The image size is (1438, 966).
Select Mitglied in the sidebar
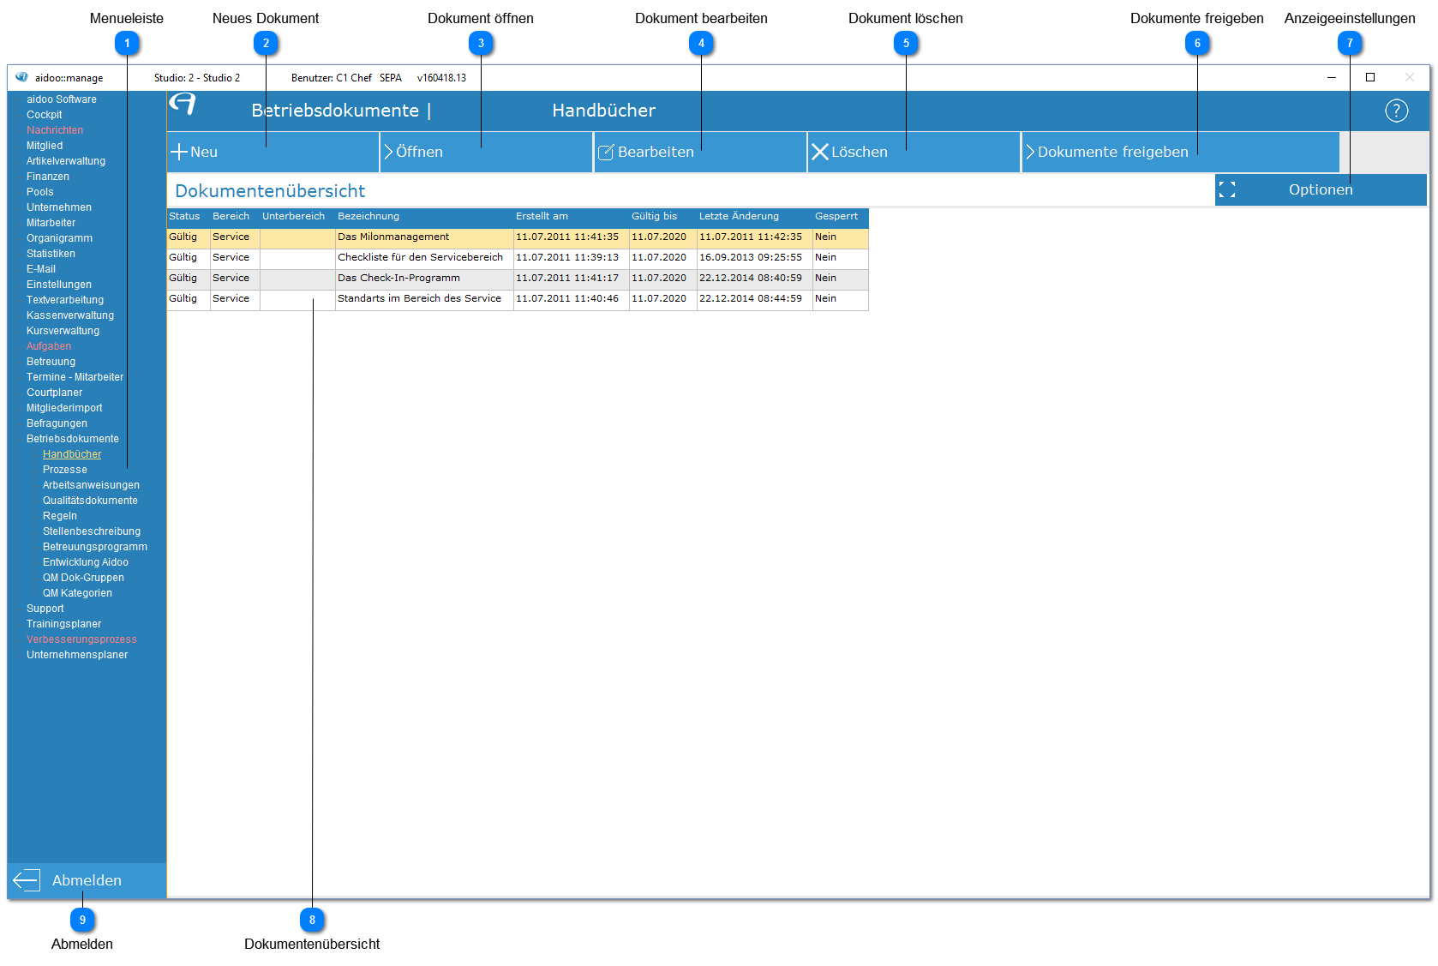point(45,146)
